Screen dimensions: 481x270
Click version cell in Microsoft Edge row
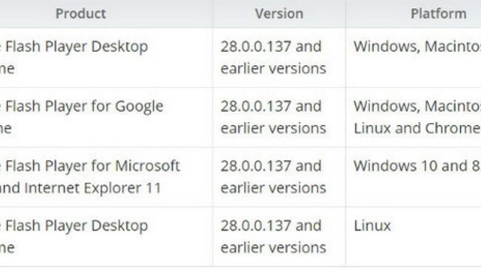[279, 177]
